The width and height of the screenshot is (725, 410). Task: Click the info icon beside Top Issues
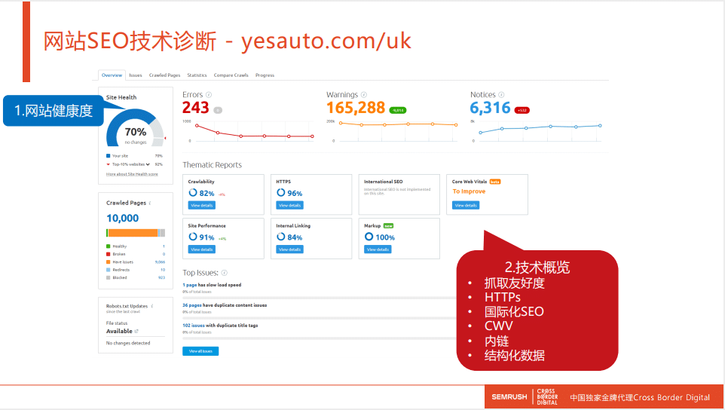coord(225,273)
